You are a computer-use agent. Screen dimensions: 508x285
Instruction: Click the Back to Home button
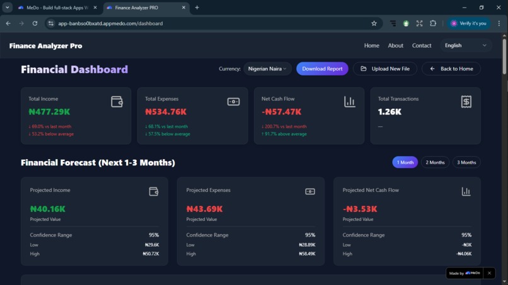[x=451, y=69]
